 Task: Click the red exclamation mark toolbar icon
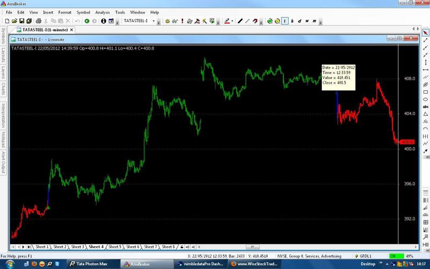[x=182, y=21]
